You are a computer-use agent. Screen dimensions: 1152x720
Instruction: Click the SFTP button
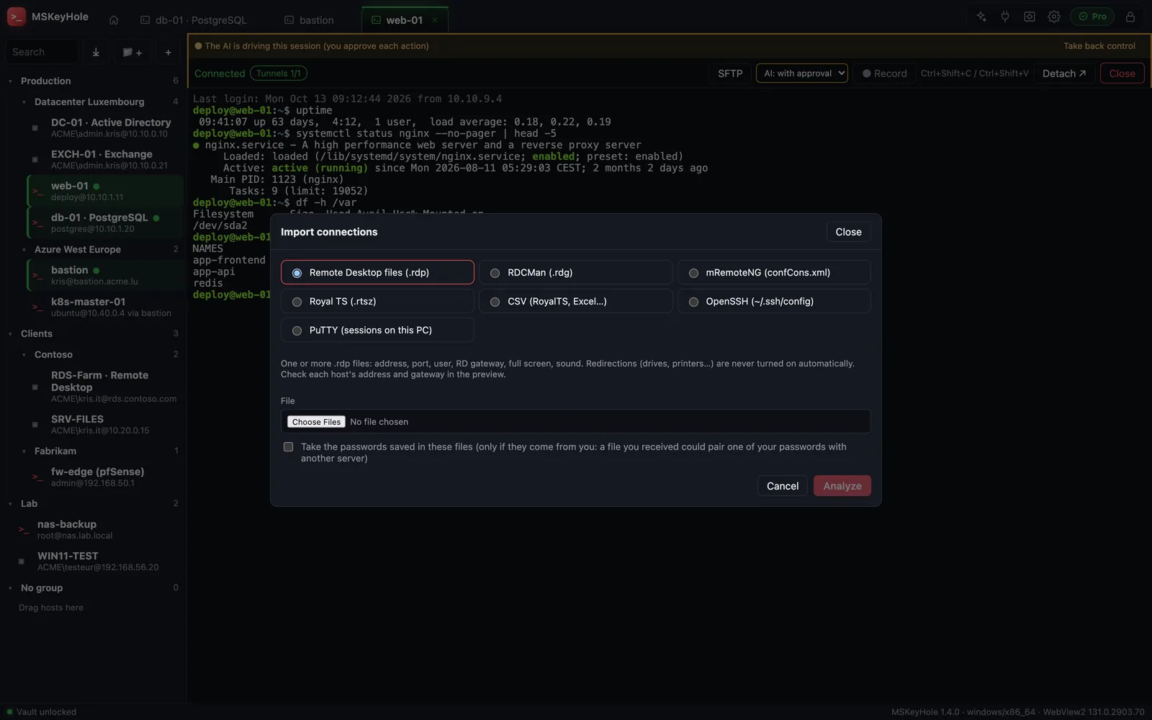[730, 73]
